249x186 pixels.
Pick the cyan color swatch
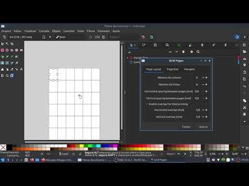point(99,146)
